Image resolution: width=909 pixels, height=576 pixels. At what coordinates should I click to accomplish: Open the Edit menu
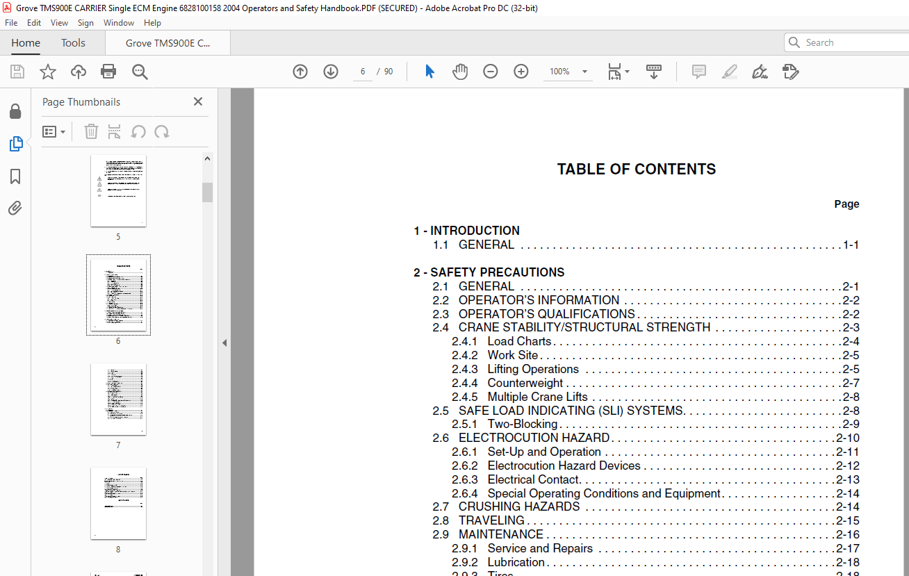(34, 23)
